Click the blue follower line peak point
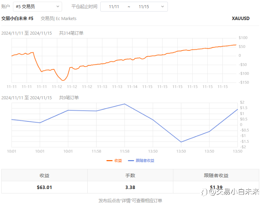The width and height of the screenshot is (262, 205). (125, 104)
